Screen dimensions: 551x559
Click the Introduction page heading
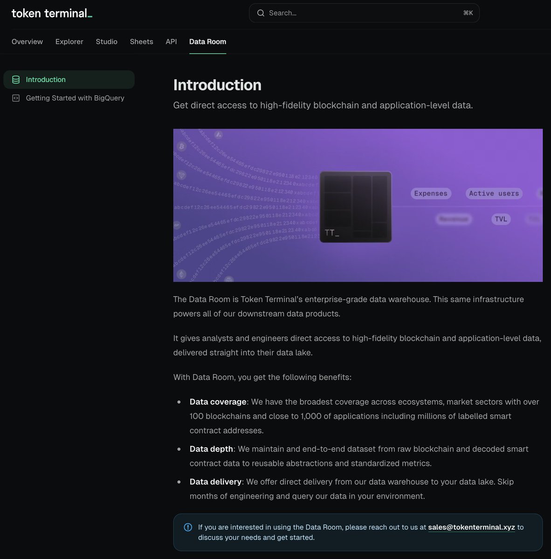pos(217,85)
